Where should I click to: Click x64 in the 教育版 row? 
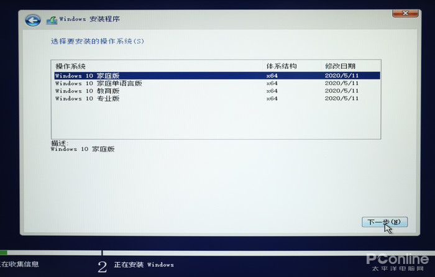(272, 91)
